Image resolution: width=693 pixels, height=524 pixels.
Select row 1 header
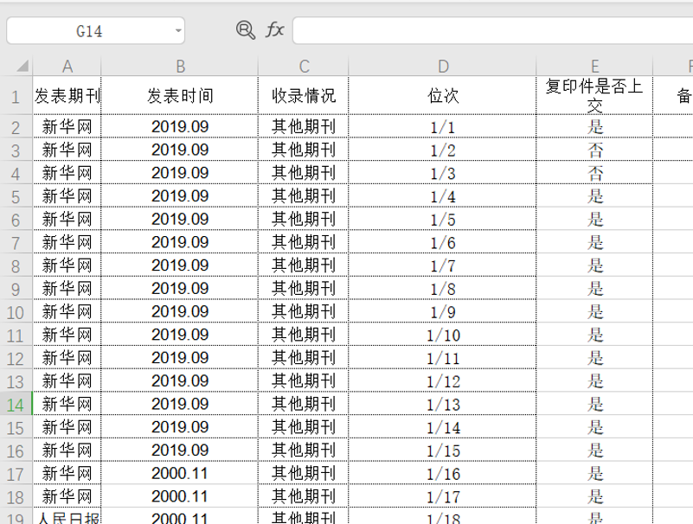coord(16,96)
